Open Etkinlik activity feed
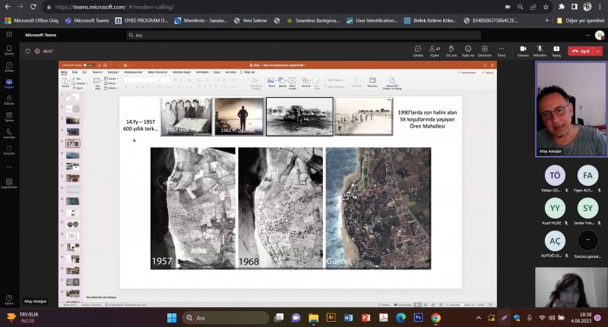Viewport: 608px width, 327px height. click(9, 51)
